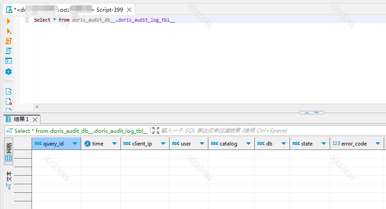Screen dimensions: 386x209
Task: Click the blue export arrow page icon
Action: click(8, 91)
